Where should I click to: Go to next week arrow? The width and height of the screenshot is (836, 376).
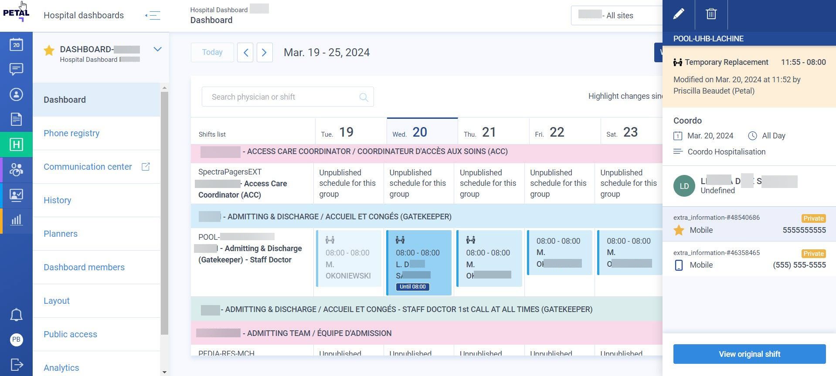coord(265,53)
